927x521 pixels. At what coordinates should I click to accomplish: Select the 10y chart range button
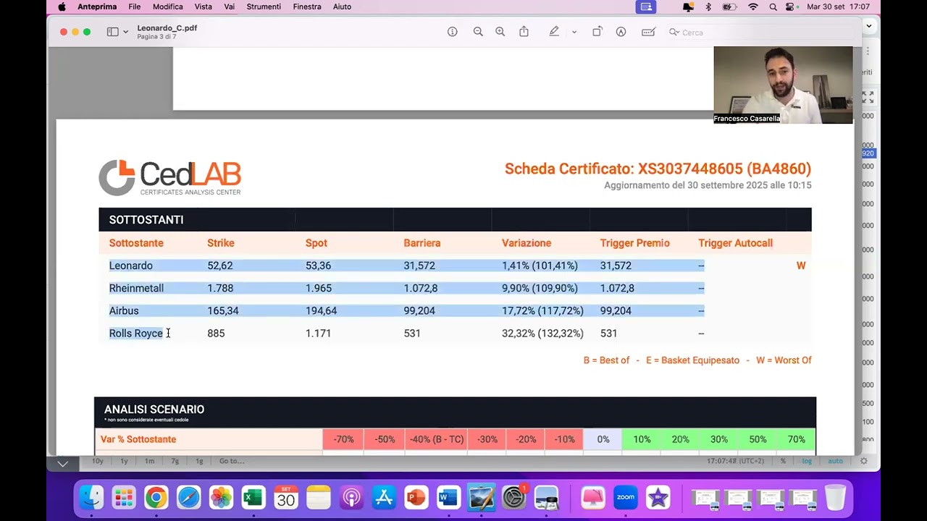point(97,461)
